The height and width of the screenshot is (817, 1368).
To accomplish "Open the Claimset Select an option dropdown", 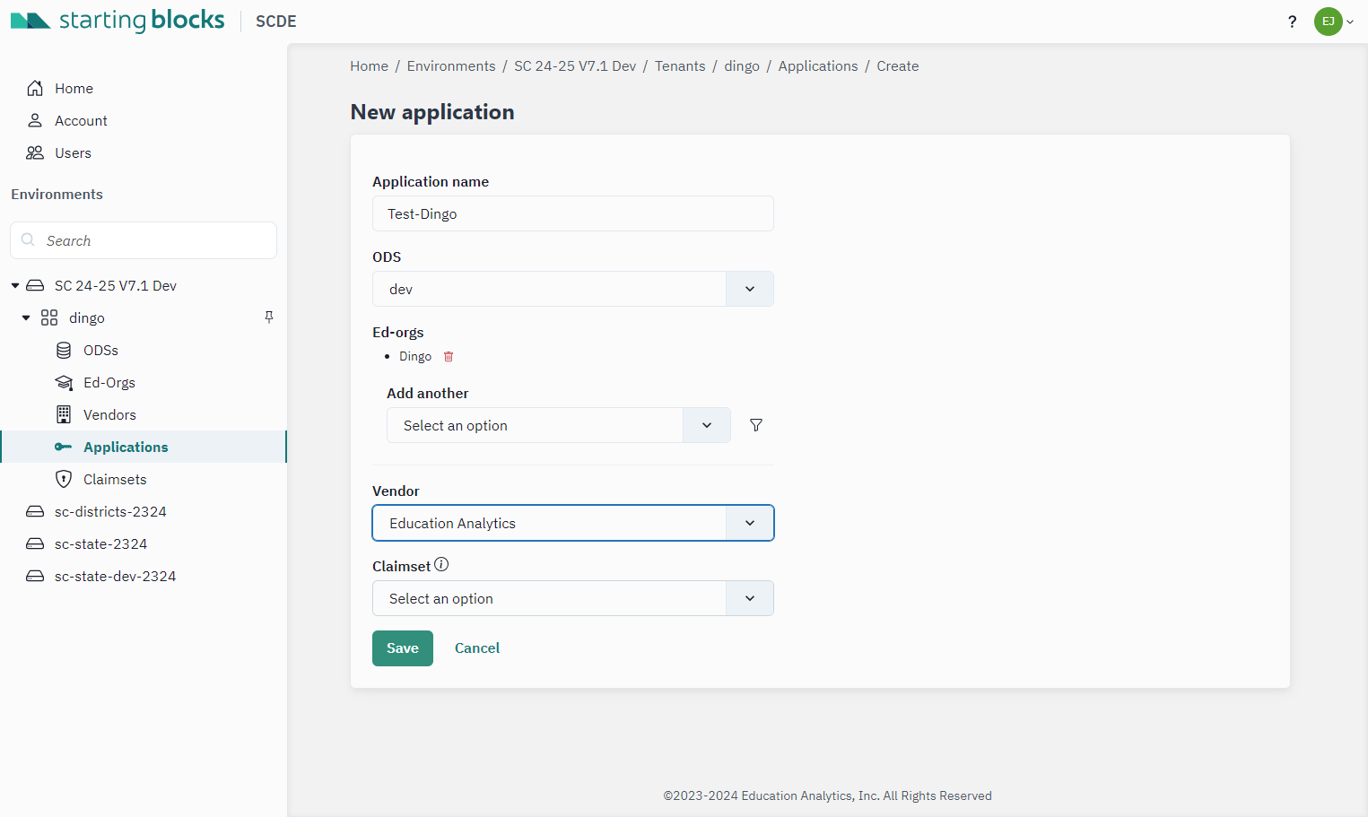I will (573, 598).
